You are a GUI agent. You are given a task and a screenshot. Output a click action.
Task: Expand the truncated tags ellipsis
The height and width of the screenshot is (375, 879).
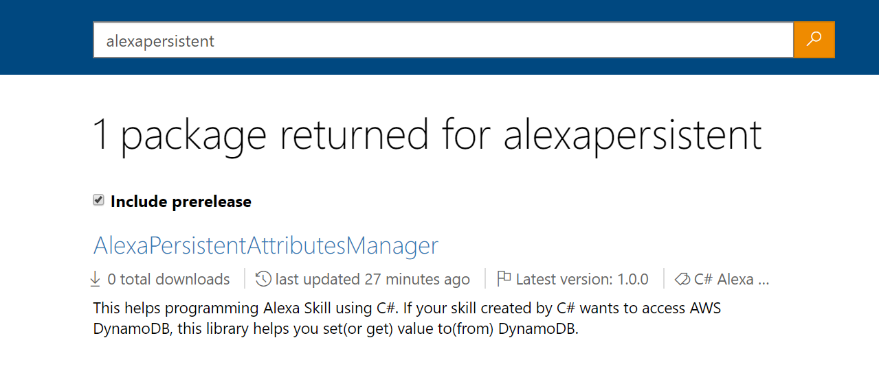pyautogui.click(x=763, y=280)
